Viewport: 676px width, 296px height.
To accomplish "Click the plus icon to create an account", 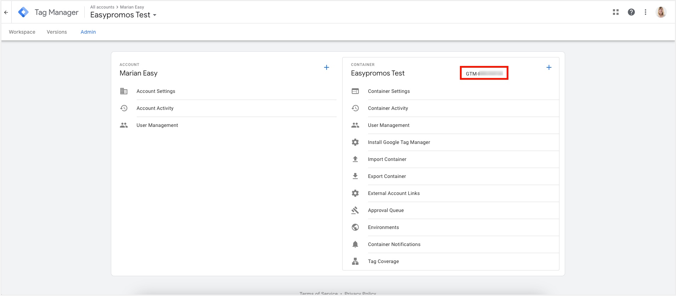I will (327, 67).
